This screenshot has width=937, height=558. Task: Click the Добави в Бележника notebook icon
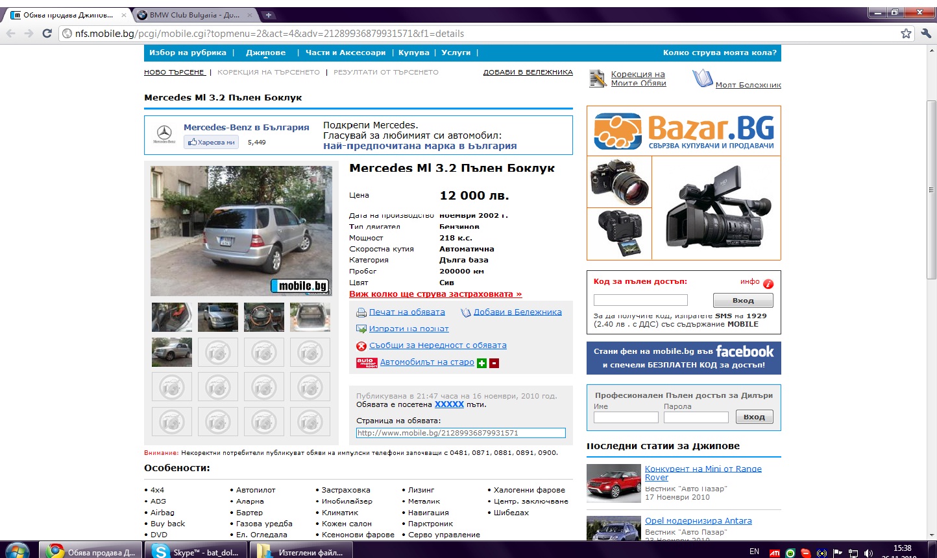click(x=465, y=312)
